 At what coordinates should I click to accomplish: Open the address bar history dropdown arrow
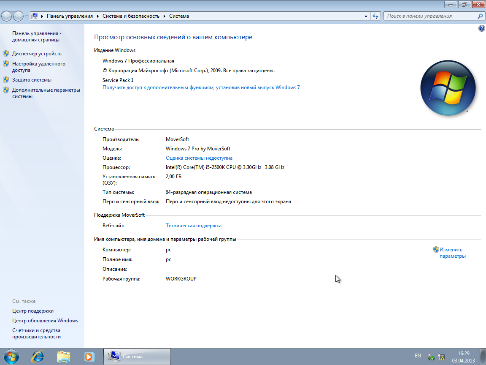[366, 16]
